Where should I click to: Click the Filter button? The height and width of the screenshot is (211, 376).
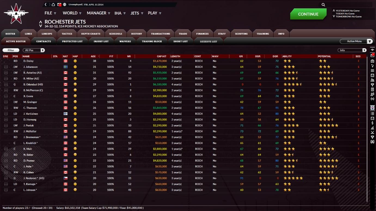pyautogui.click(x=11, y=50)
